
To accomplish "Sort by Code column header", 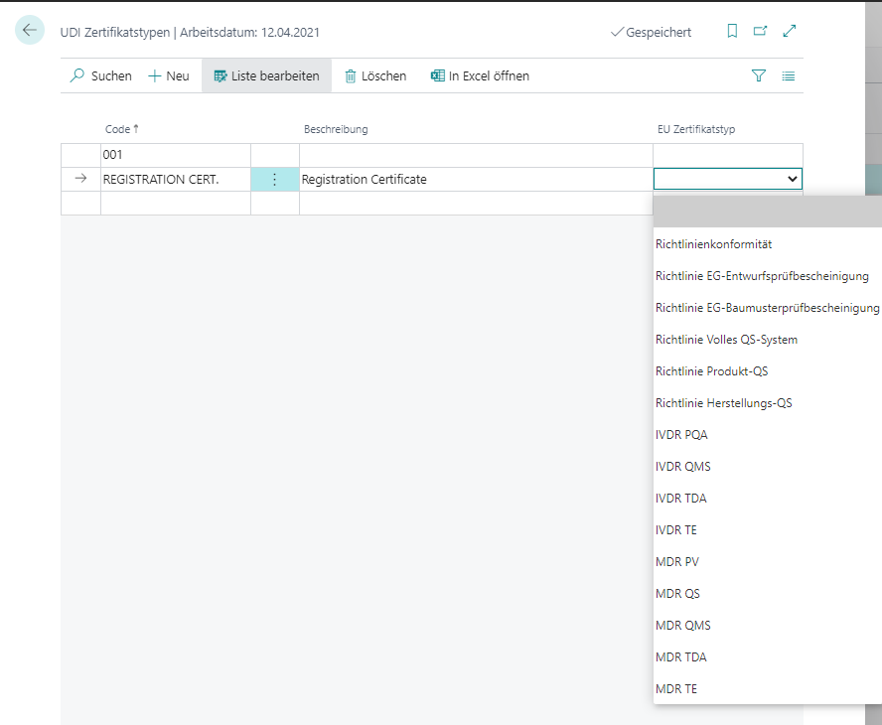I will pyautogui.click(x=121, y=129).
